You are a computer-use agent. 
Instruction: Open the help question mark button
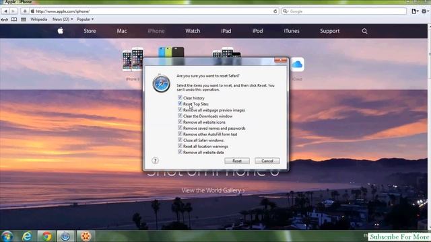tap(155, 161)
